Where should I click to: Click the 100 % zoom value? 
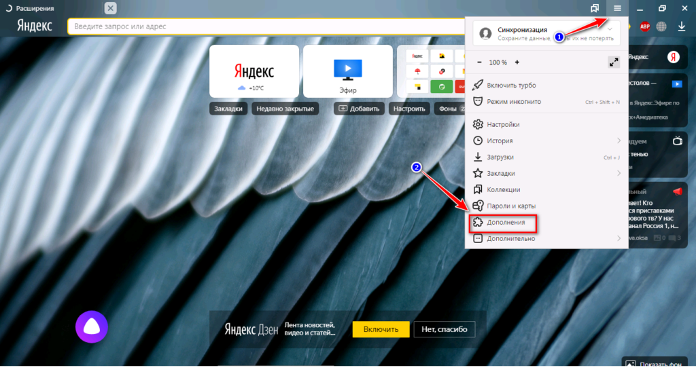tap(498, 62)
